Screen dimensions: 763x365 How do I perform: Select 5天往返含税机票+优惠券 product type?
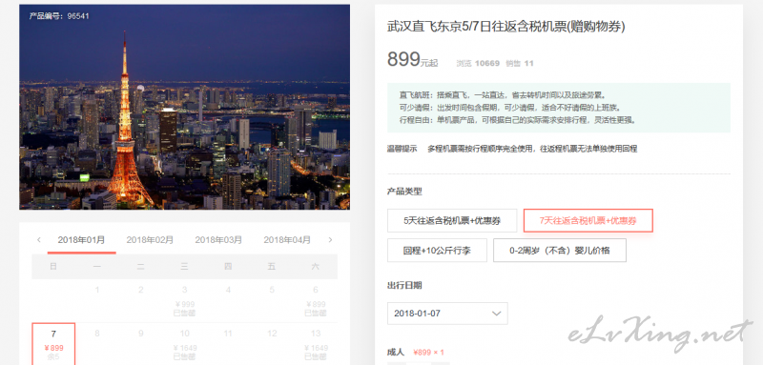coord(452,221)
